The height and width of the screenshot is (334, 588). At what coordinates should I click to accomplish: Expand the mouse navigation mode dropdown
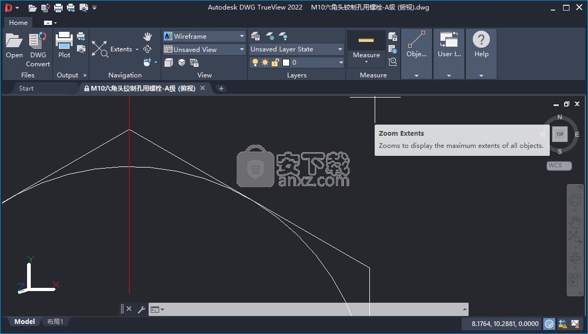pyautogui.click(x=155, y=62)
